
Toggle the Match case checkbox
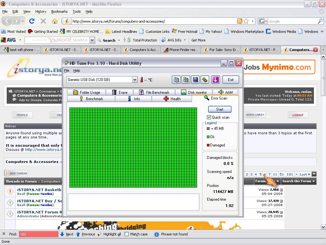coord(127,234)
